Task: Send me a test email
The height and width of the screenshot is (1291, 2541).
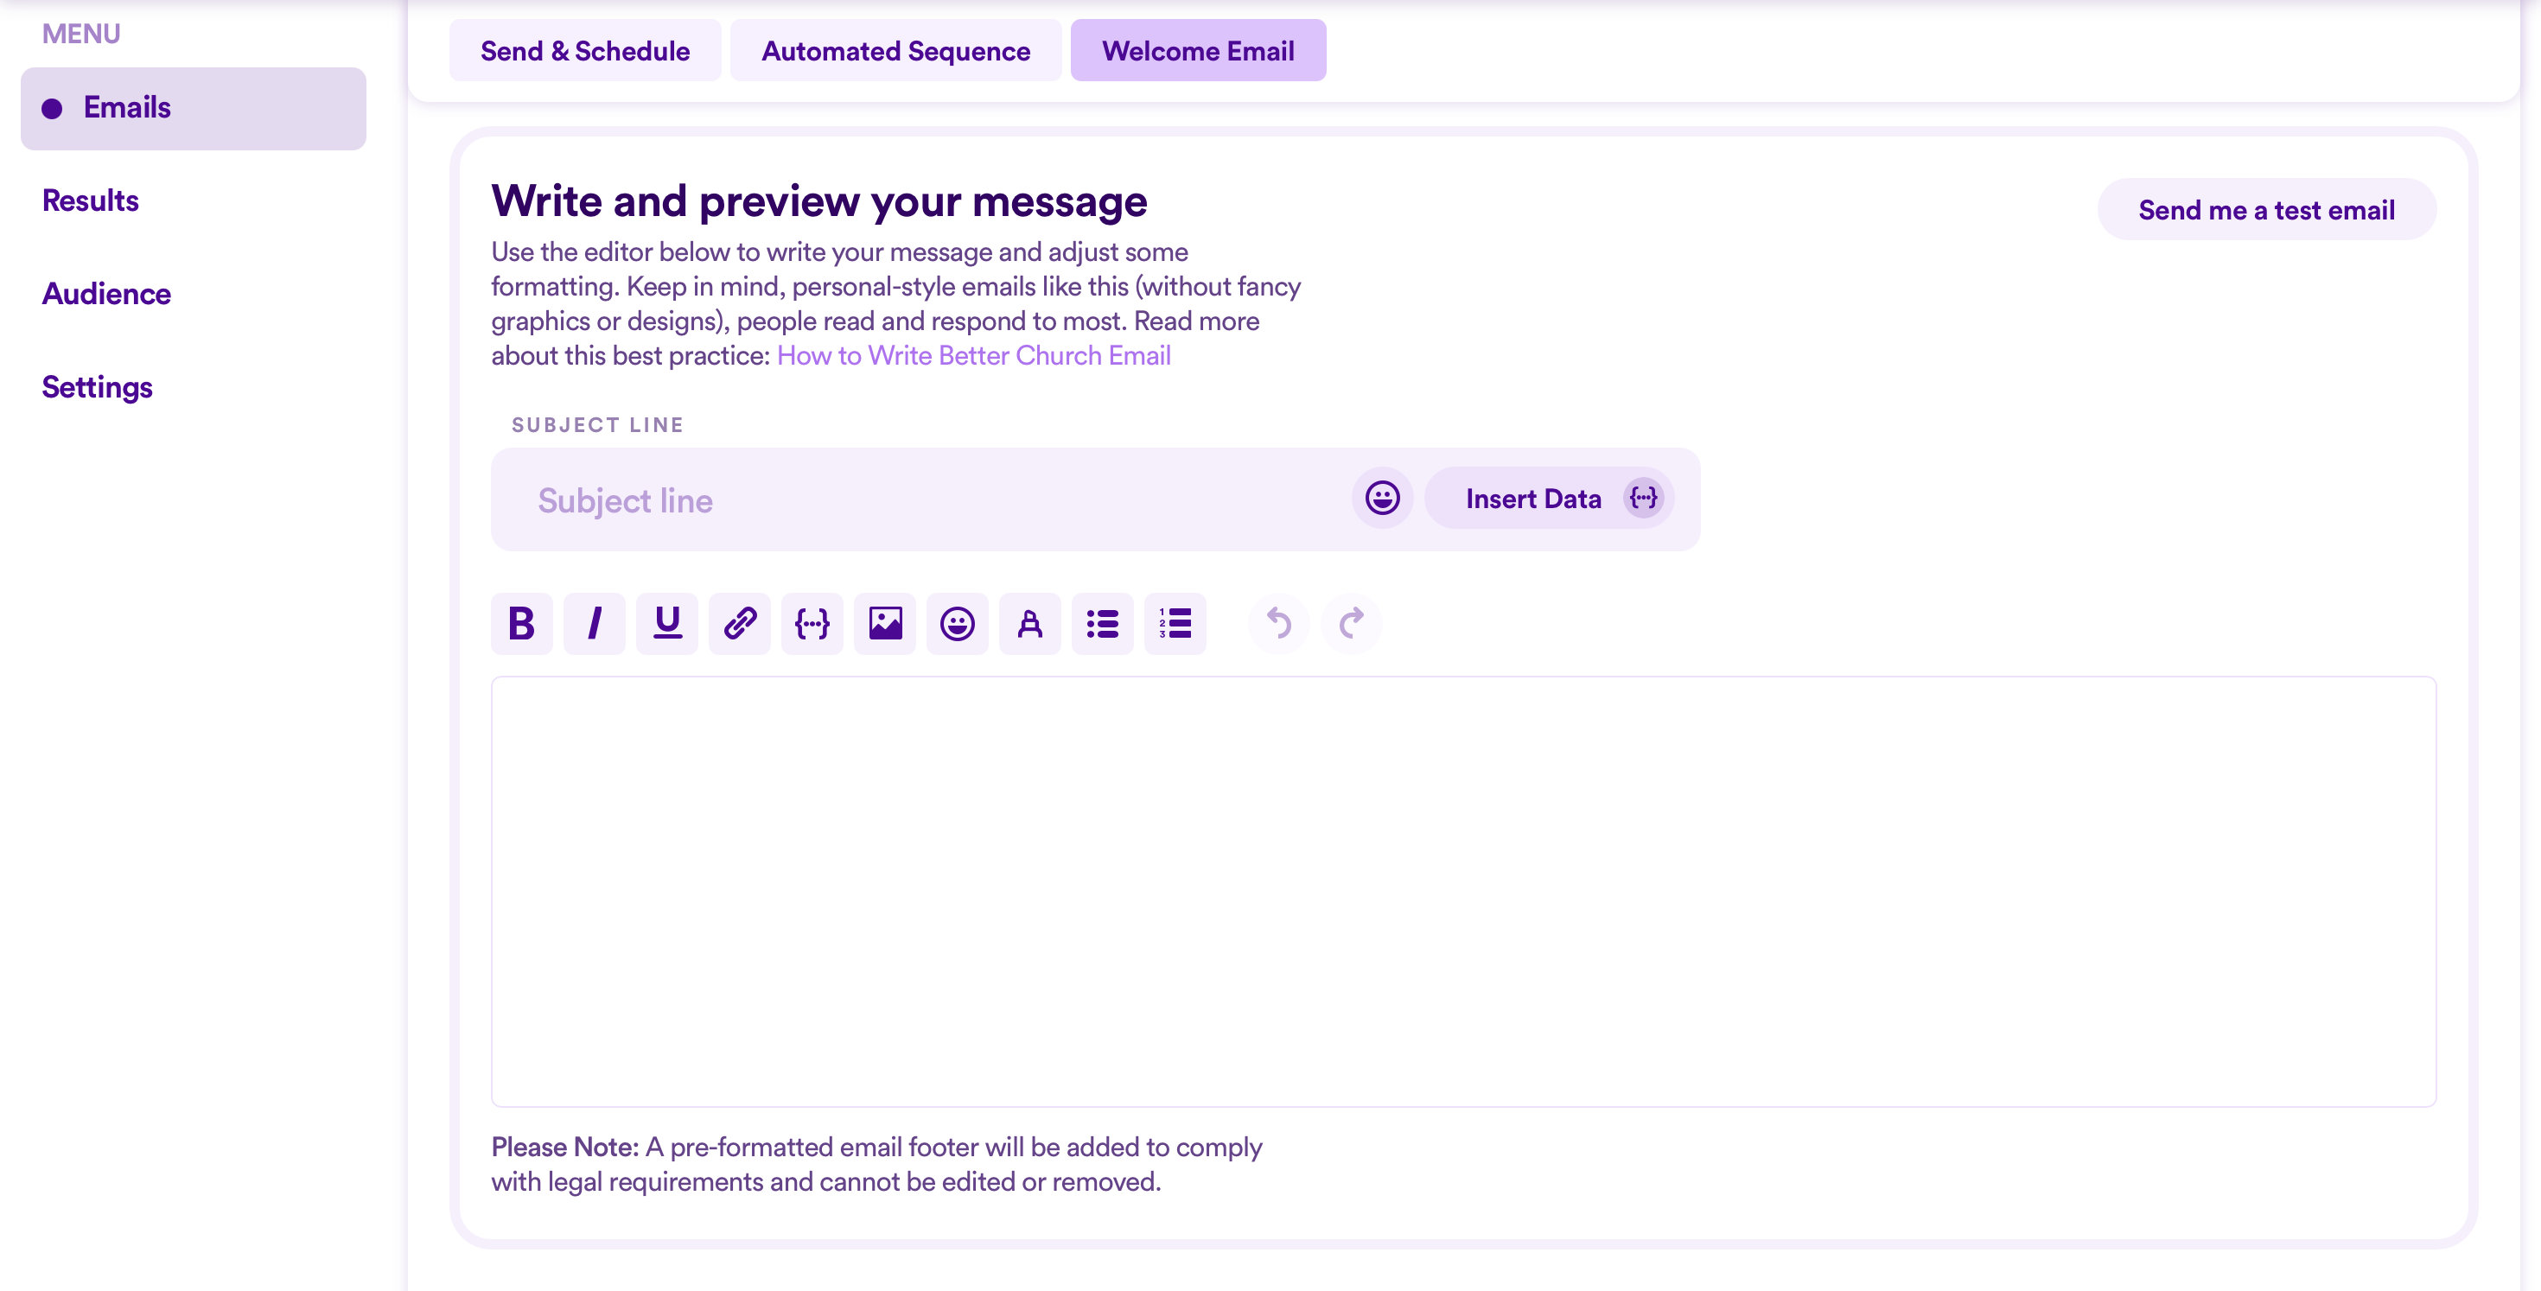Action: [2266, 209]
